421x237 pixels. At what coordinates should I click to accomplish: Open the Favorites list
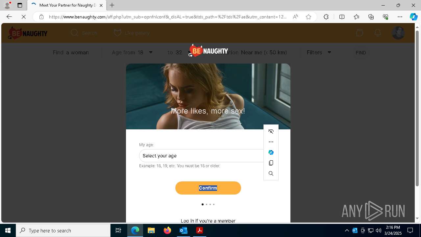click(x=357, y=17)
